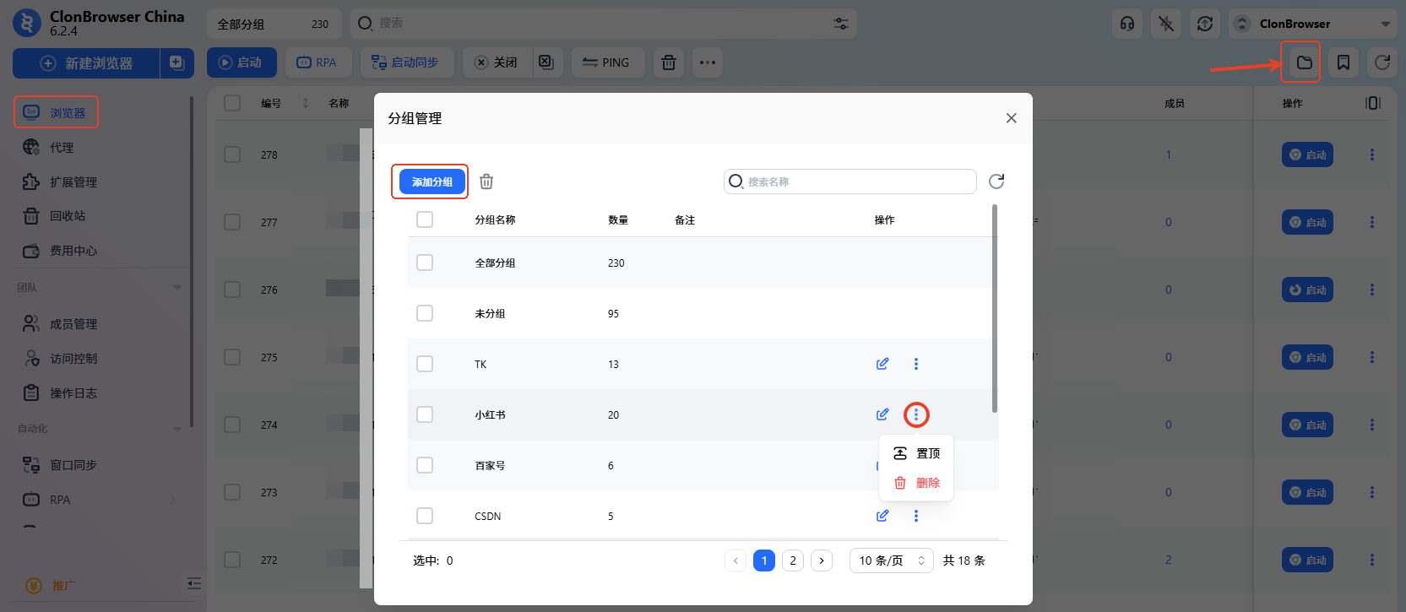Check the 未分组 row checkbox

tap(425, 313)
